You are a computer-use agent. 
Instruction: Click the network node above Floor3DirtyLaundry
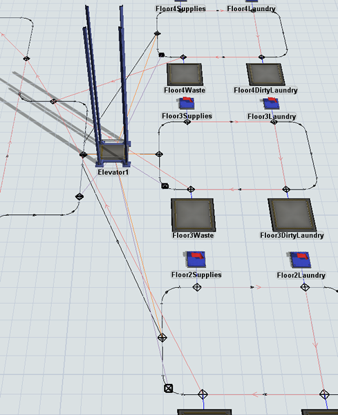pyautogui.click(x=286, y=190)
